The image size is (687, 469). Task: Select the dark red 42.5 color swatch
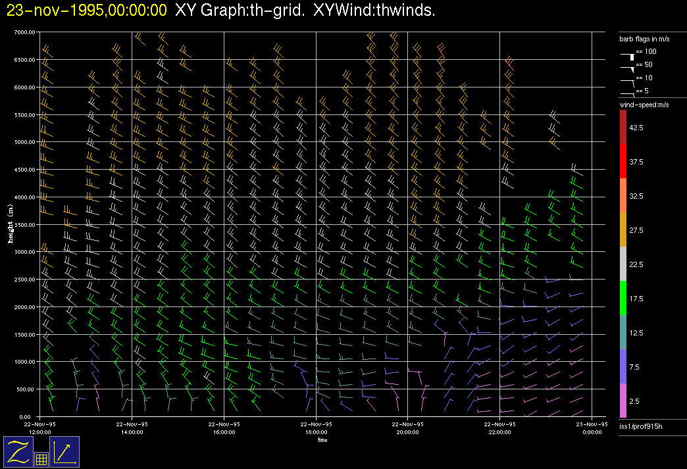(623, 127)
